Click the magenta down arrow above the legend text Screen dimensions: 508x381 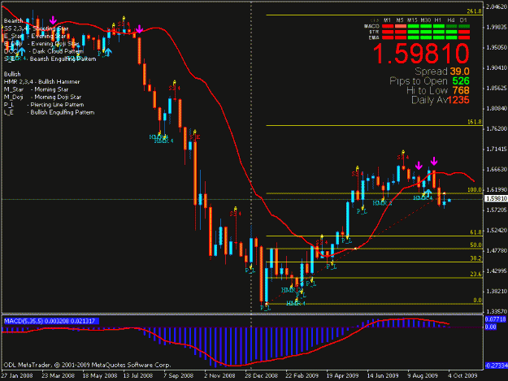(x=53, y=20)
